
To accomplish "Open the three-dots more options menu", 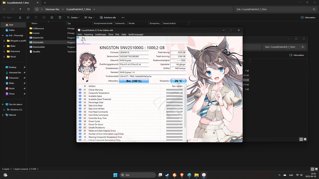I will [123, 17].
